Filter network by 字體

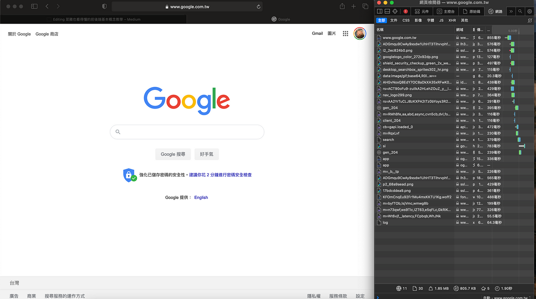pyautogui.click(x=430, y=20)
